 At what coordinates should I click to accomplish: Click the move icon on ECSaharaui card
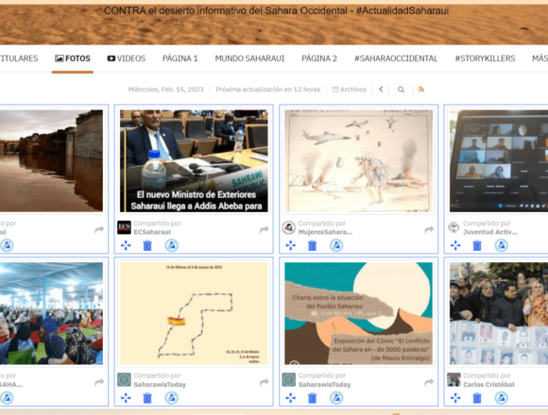[x=126, y=245]
